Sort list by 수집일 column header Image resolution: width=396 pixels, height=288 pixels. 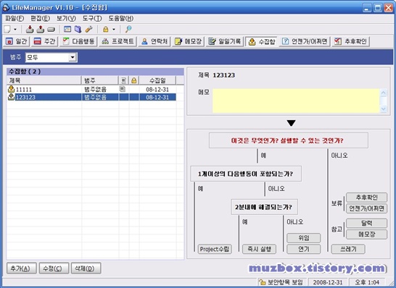pos(157,80)
